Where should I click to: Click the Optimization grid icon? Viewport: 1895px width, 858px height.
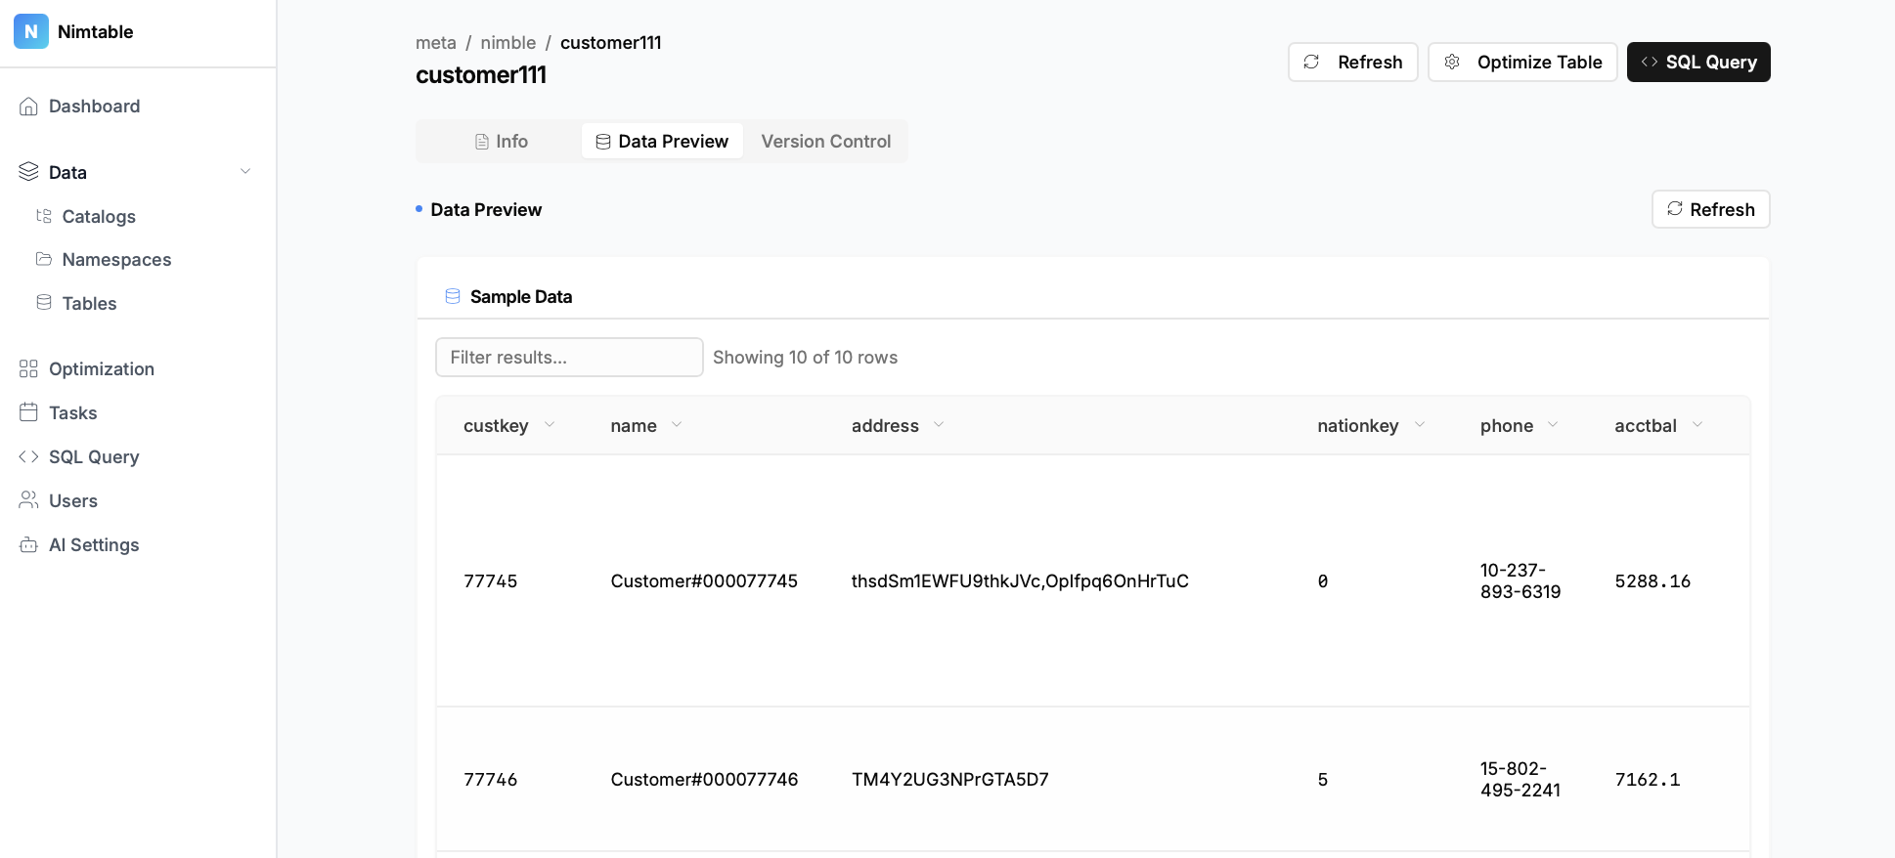(x=28, y=368)
